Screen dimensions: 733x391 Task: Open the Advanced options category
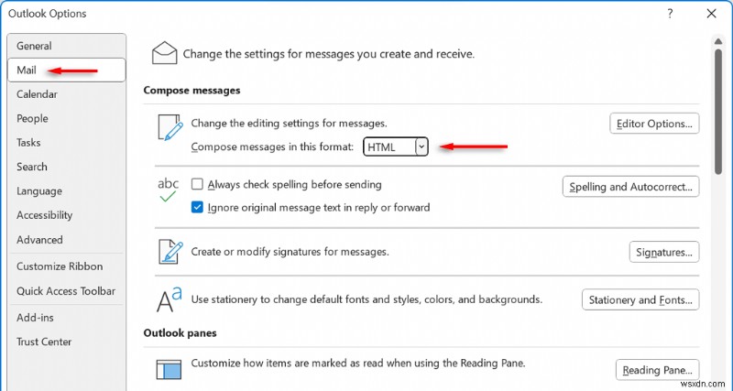tap(66, 240)
